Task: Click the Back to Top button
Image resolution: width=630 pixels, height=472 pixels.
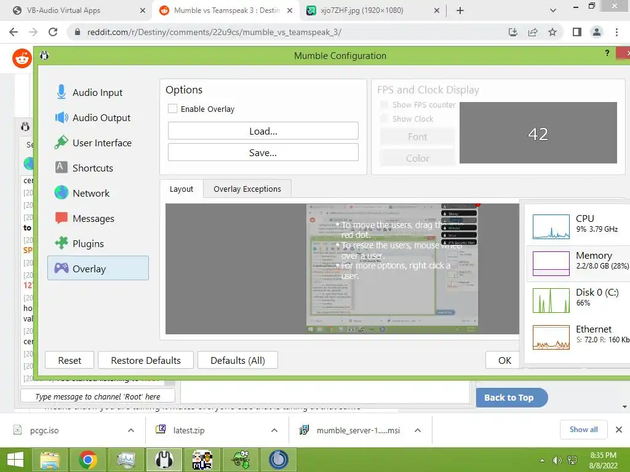Action: (x=511, y=398)
